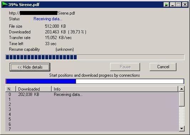Click the N. column header
The height and width of the screenshot is (135, 190).
point(11,89)
